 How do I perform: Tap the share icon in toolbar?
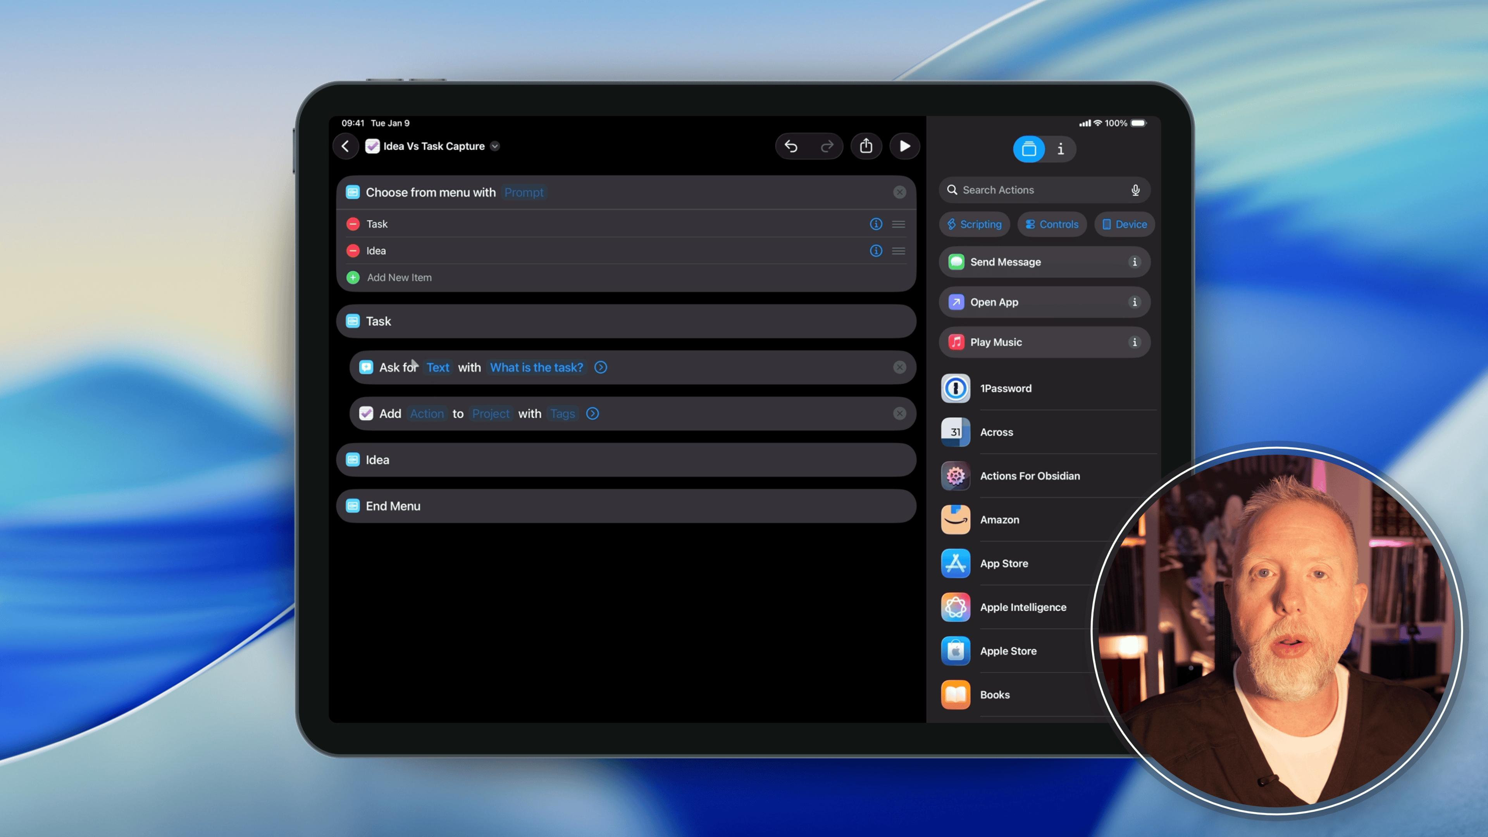(x=866, y=146)
